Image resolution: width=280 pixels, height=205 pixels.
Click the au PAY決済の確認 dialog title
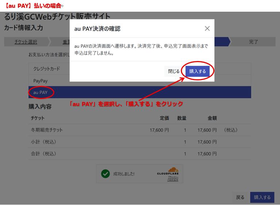(x=97, y=29)
